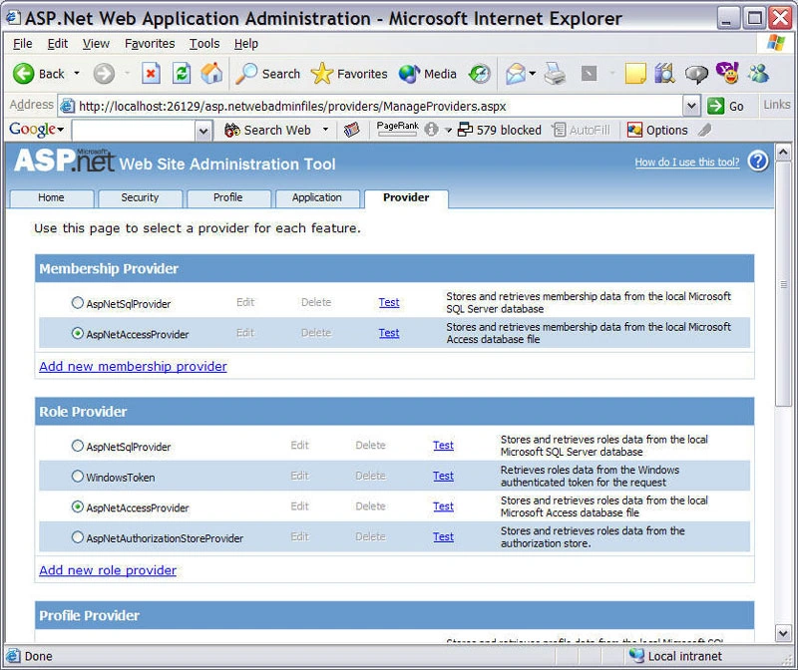Select WindowsToken role provider radio button
The height and width of the screenshot is (670, 798).
[78, 477]
